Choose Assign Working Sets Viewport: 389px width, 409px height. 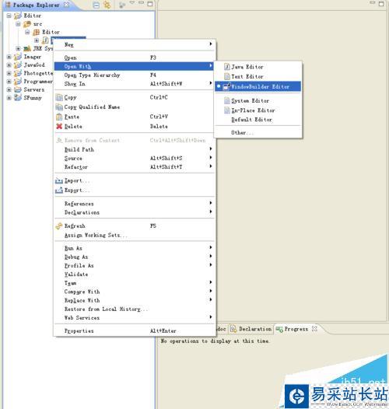(135, 236)
